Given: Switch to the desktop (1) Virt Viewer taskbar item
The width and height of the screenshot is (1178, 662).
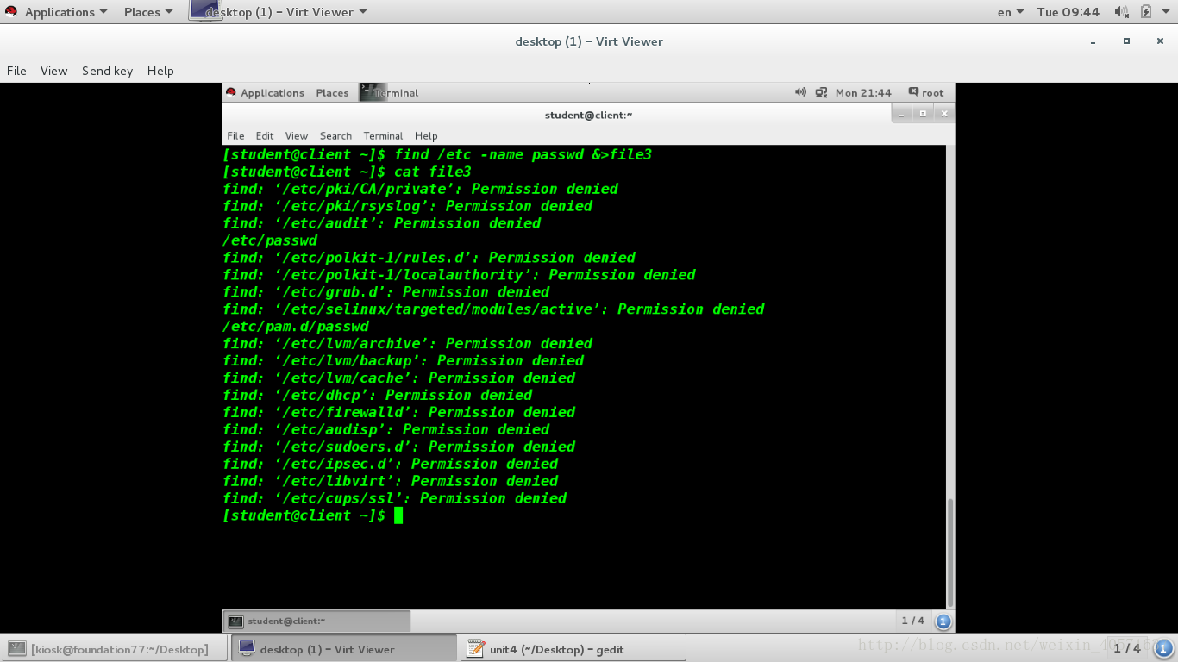Looking at the screenshot, I should click(x=344, y=649).
